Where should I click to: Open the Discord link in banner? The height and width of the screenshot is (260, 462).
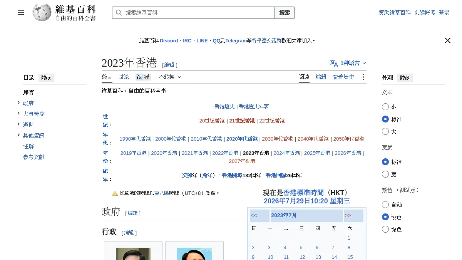(x=169, y=40)
